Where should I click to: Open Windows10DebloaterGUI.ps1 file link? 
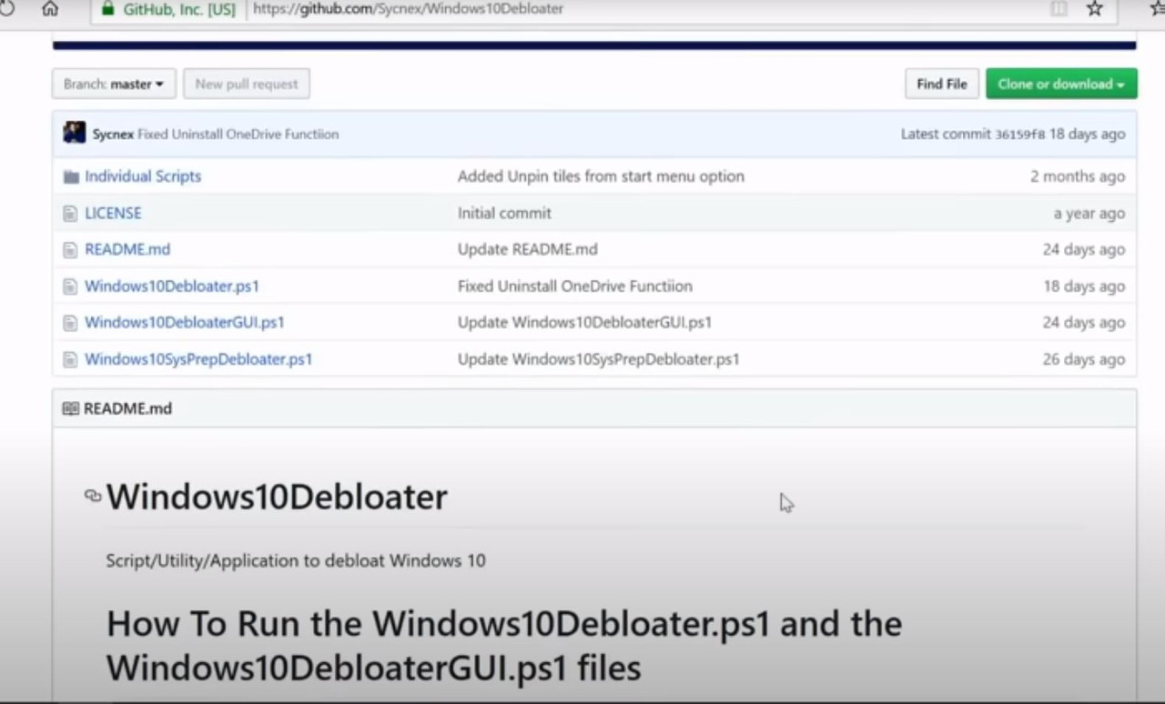185,322
